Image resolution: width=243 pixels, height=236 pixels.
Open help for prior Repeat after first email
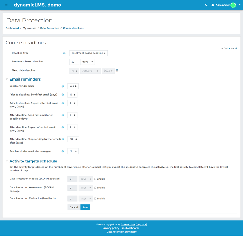pos(63,103)
